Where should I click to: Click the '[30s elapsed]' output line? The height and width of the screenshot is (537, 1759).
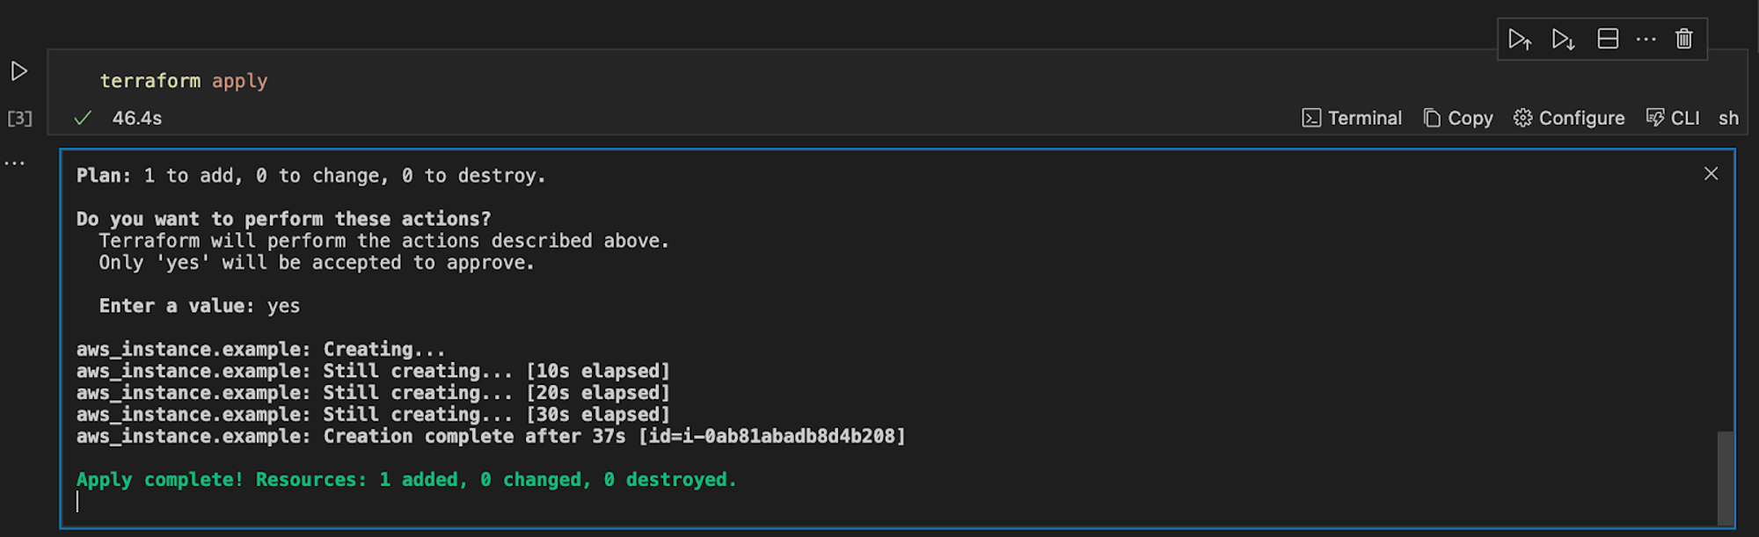373,415
